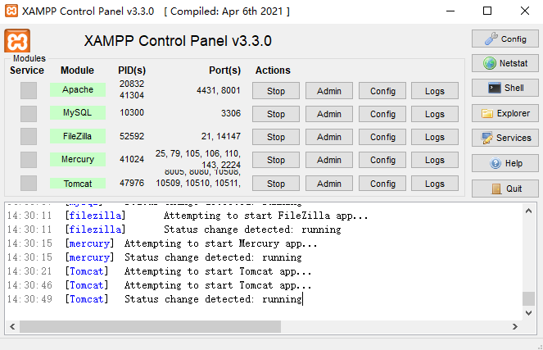Image resolution: width=543 pixels, height=350 pixels.
Task: Minimize the XAMPP Control Panel window
Action: coord(450,11)
